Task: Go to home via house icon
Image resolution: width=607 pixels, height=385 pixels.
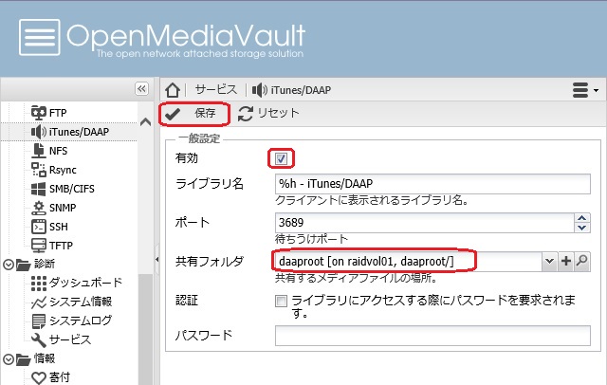Action: coord(173,90)
